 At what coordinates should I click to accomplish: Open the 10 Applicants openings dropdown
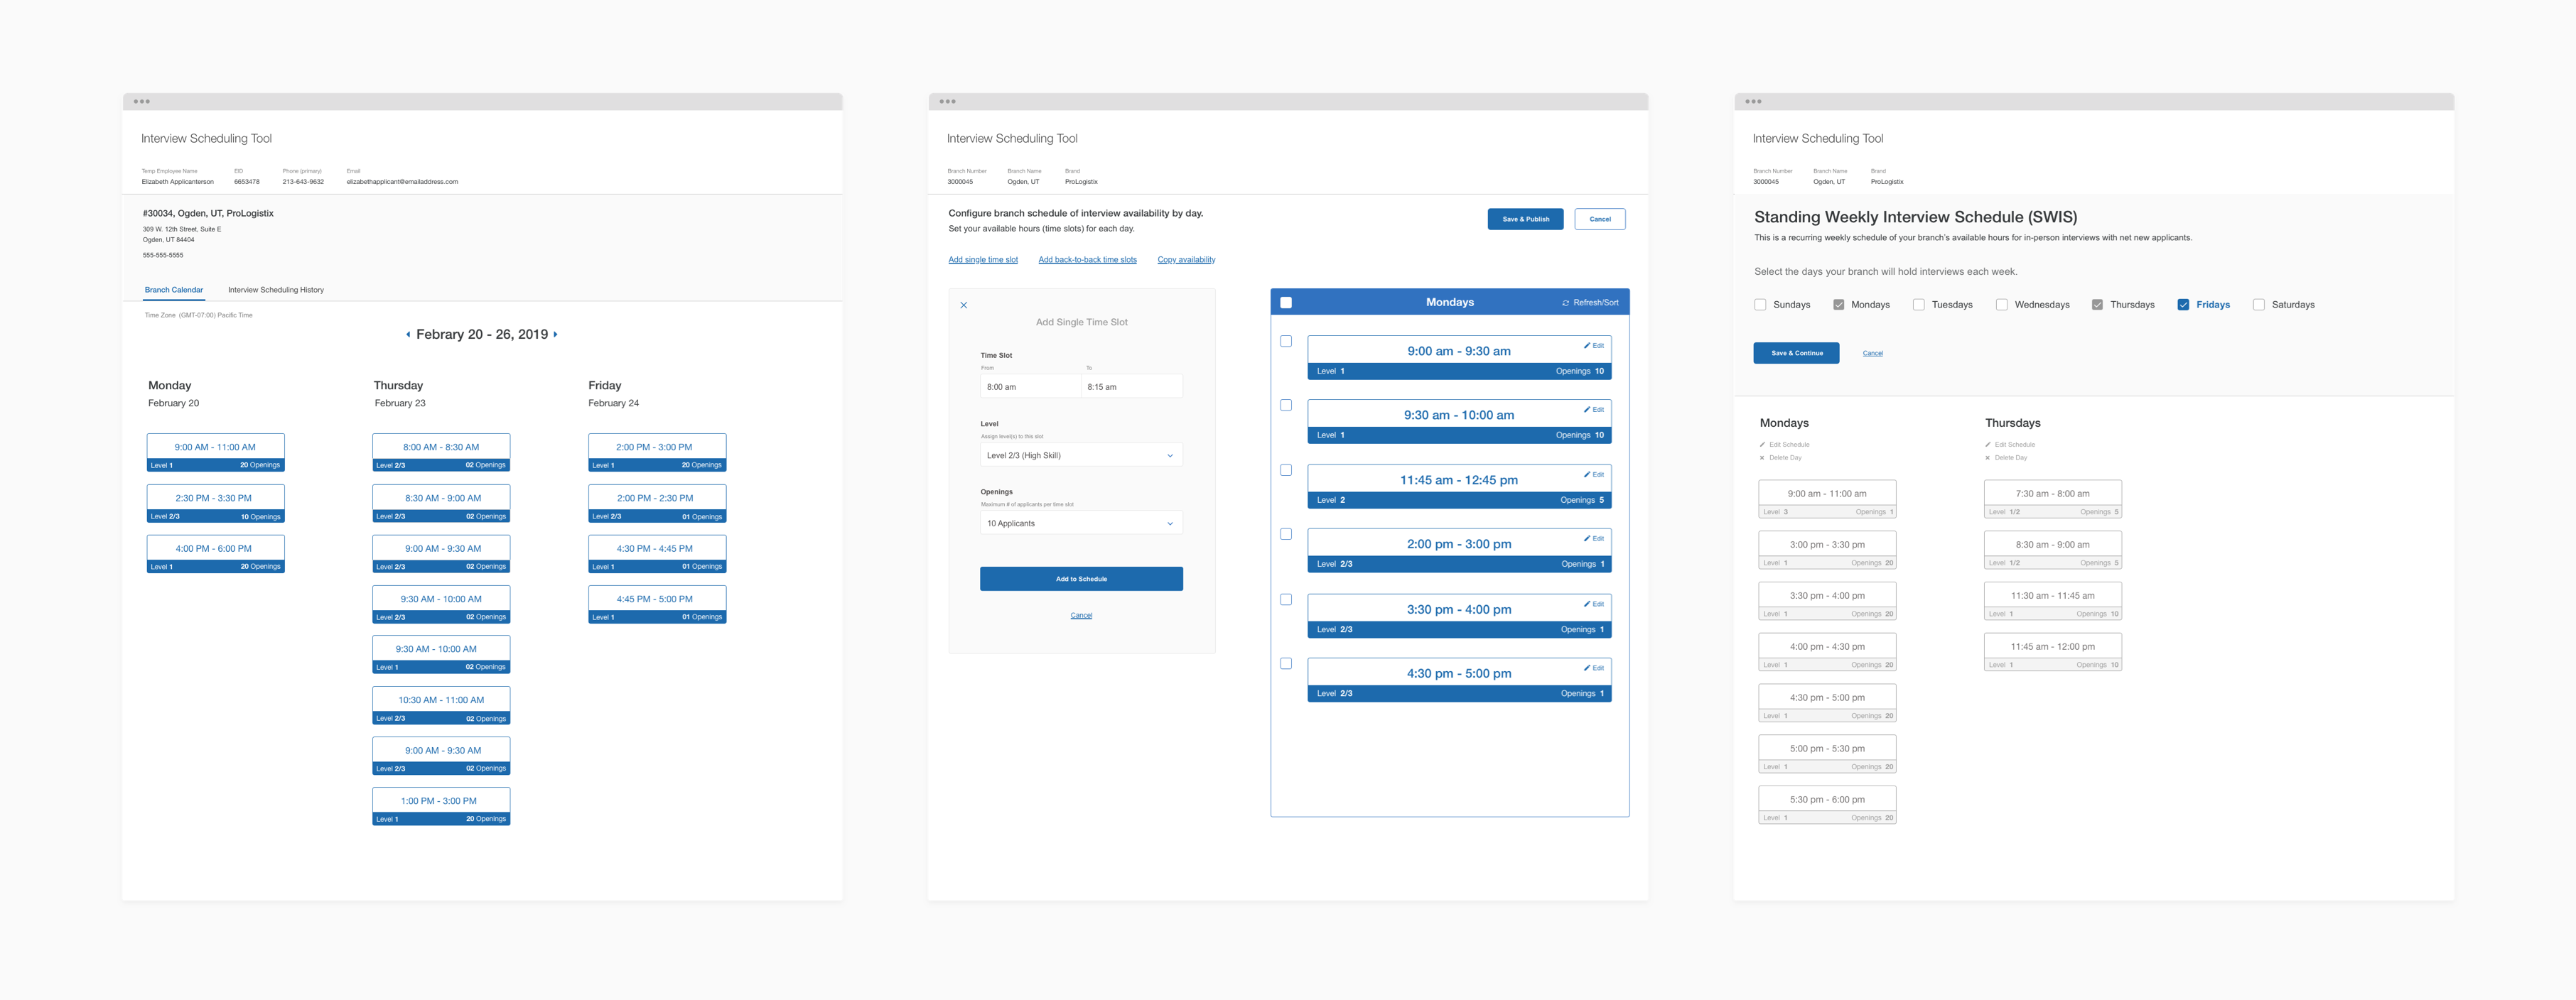click(x=1081, y=523)
